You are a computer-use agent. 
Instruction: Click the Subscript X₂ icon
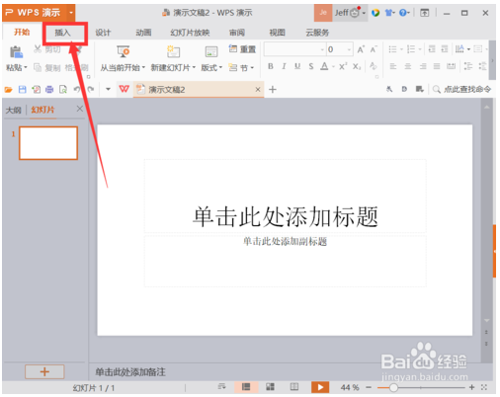357,66
